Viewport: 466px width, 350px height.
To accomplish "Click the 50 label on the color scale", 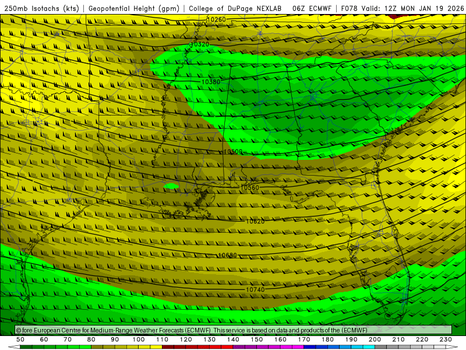I will 20,339.
